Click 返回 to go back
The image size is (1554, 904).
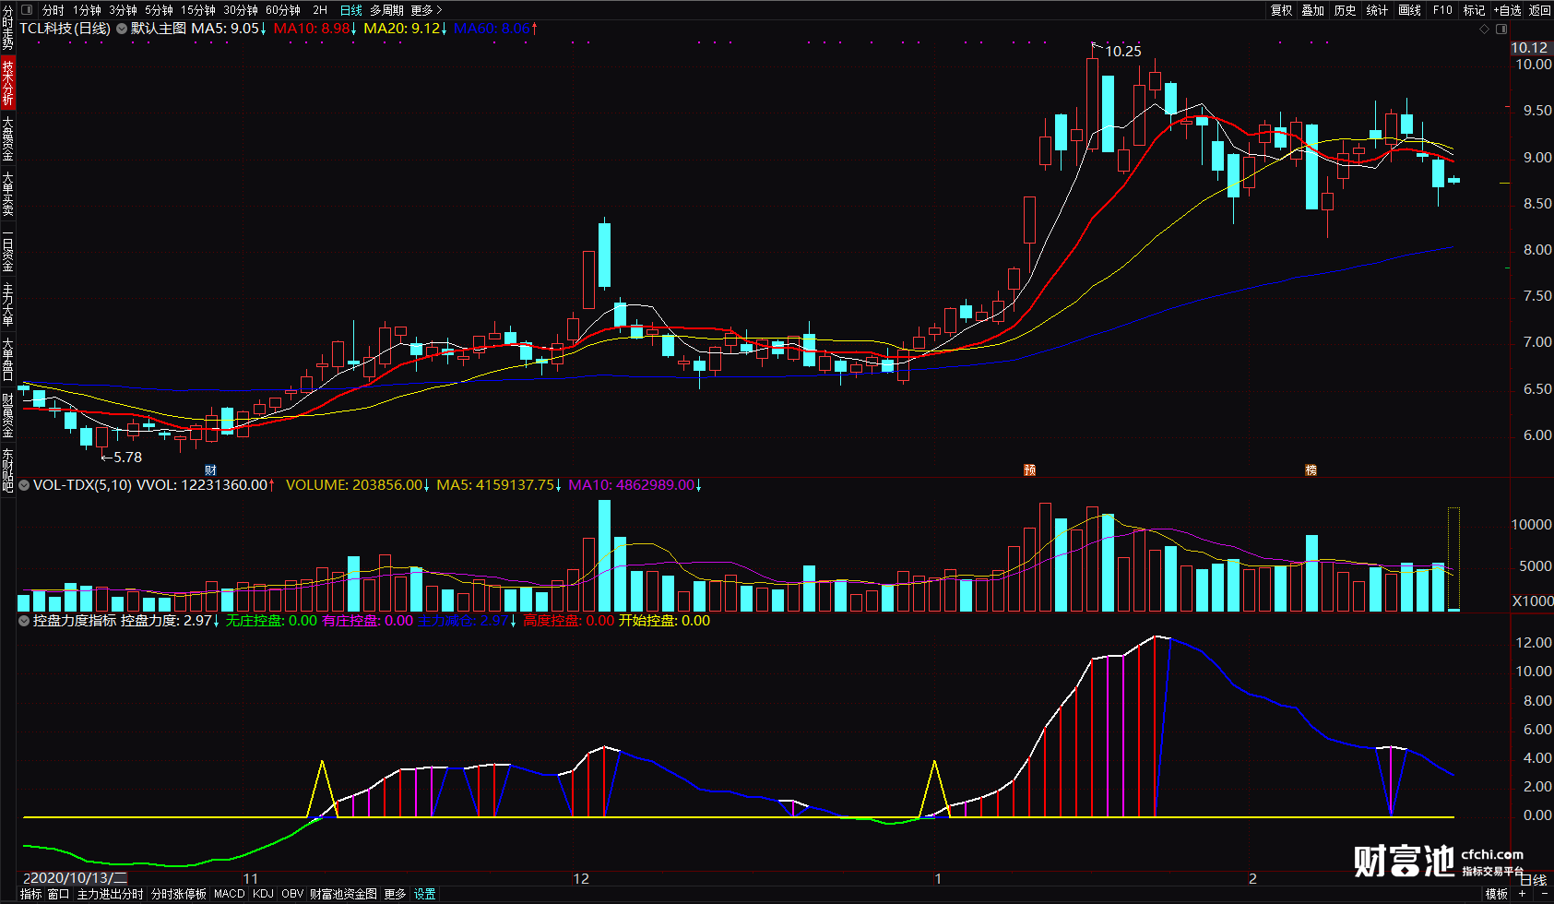1540,10
